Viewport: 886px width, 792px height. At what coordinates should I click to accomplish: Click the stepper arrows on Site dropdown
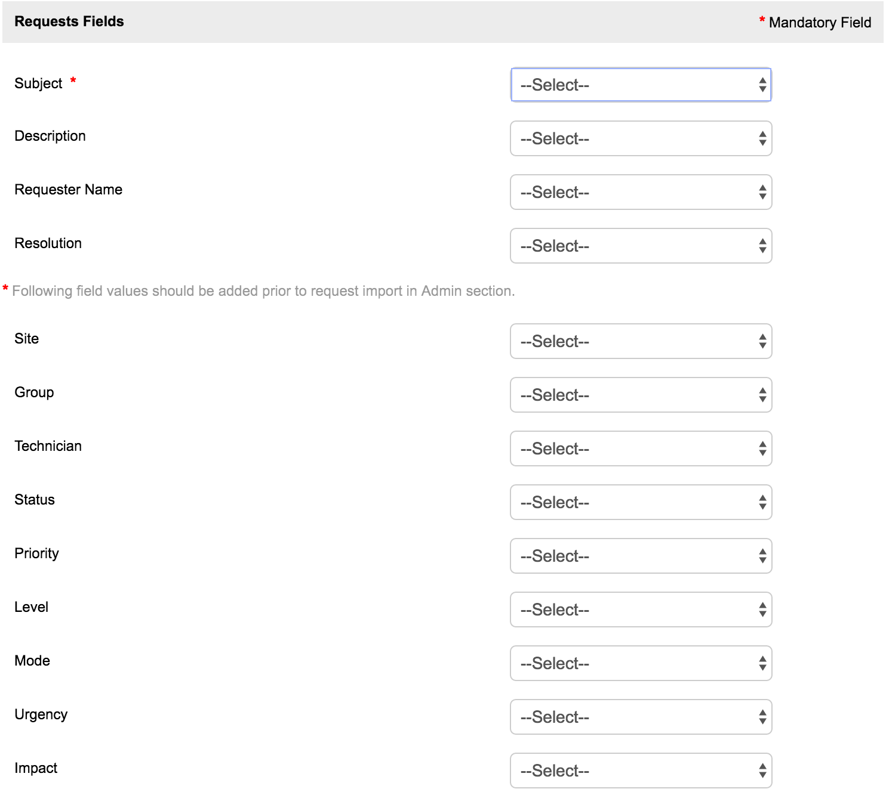click(x=762, y=341)
